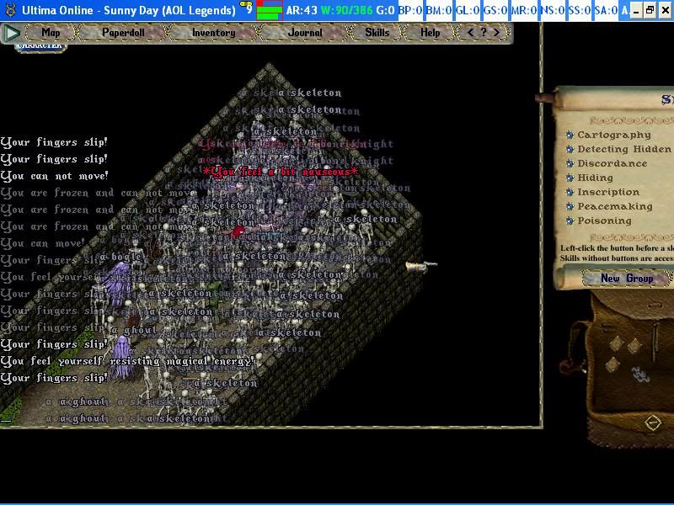Click the red "You feel a bit nauseous" message
The image size is (674, 505).
tap(281, 172)
